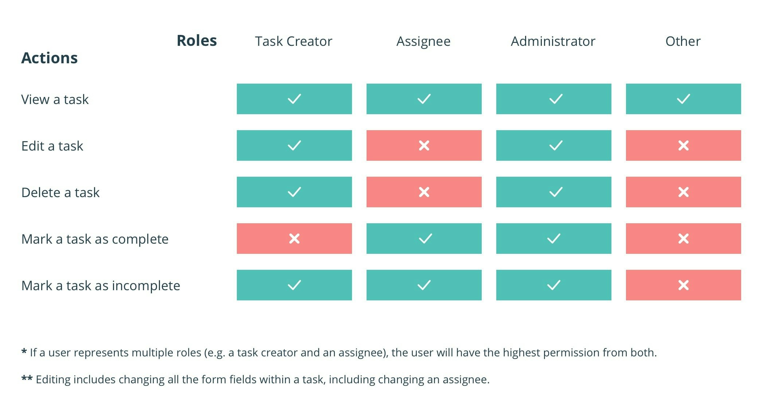Click the "Delete a task" row label
Viewport: 763px width, 416px height.
[60, 192]
